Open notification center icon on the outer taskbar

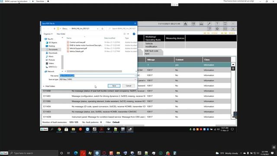(272, 153)
